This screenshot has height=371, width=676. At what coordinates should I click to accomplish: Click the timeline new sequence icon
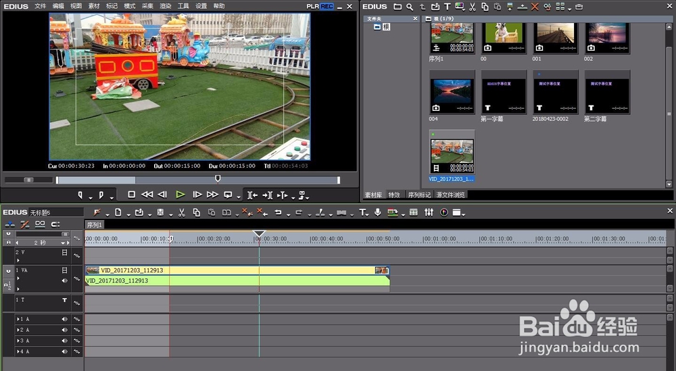click(x=118, y=212)
